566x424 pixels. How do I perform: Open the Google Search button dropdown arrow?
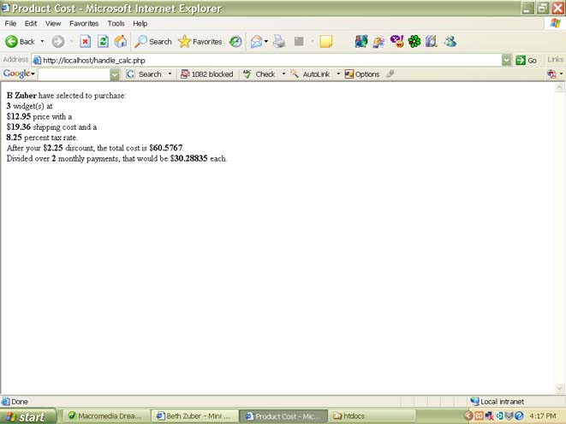pyautogui.click(x=170, y=74)
